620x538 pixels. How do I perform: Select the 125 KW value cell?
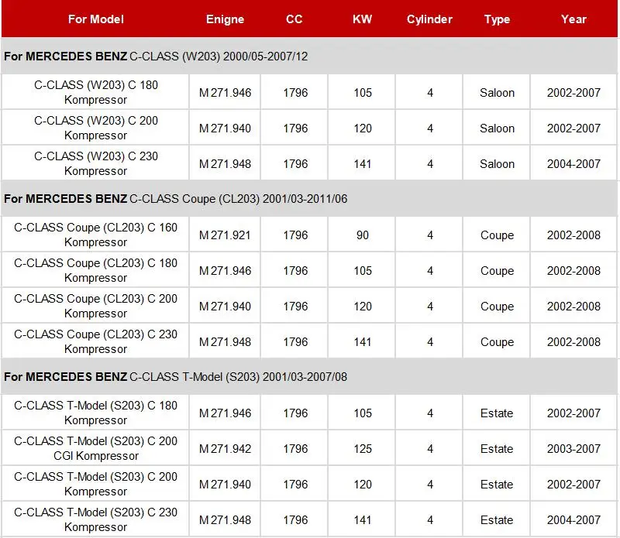pyautogui.click(x=362, y=449)
